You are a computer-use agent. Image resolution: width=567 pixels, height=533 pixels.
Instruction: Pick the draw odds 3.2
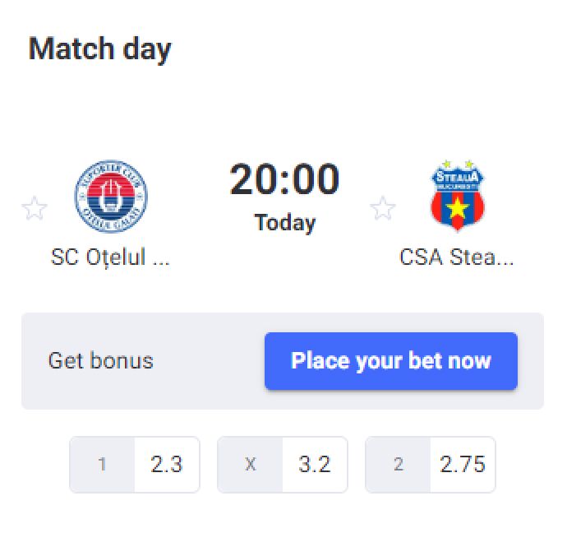(315, 464)
